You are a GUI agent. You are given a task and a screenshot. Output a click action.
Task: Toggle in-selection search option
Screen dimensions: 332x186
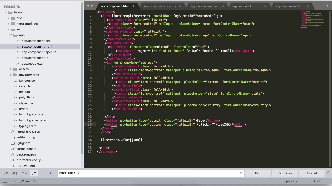(x=43, y=173)
